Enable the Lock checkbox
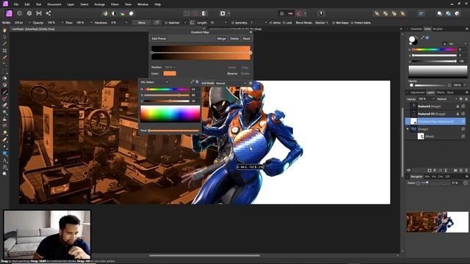This screenshot has height=264, width=470. (x=283, y=23)
